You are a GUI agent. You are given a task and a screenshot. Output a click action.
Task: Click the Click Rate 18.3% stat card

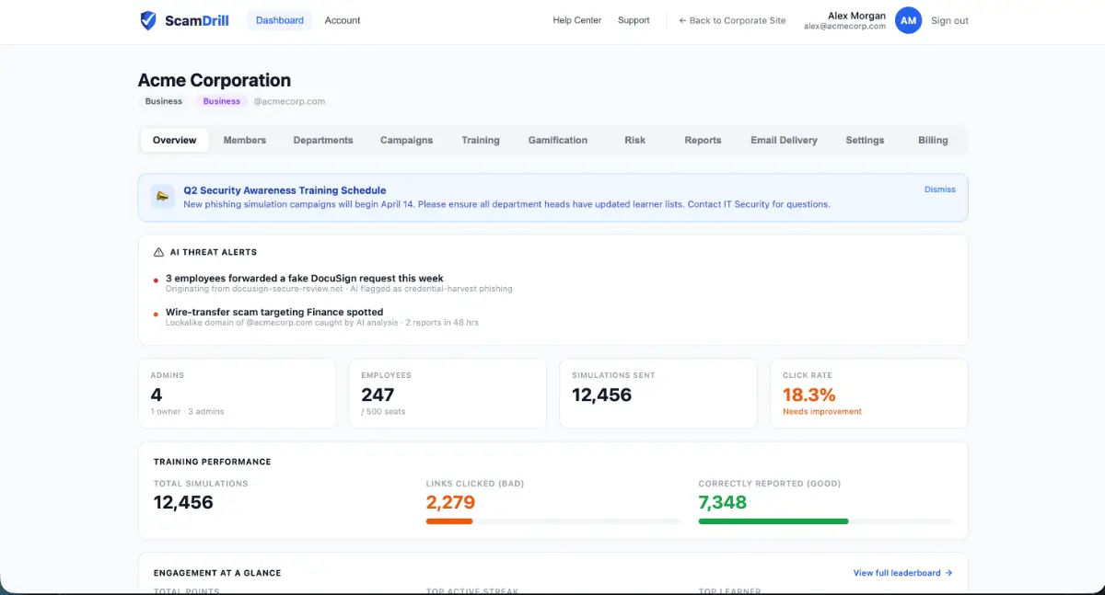click(x=868, y=394)
